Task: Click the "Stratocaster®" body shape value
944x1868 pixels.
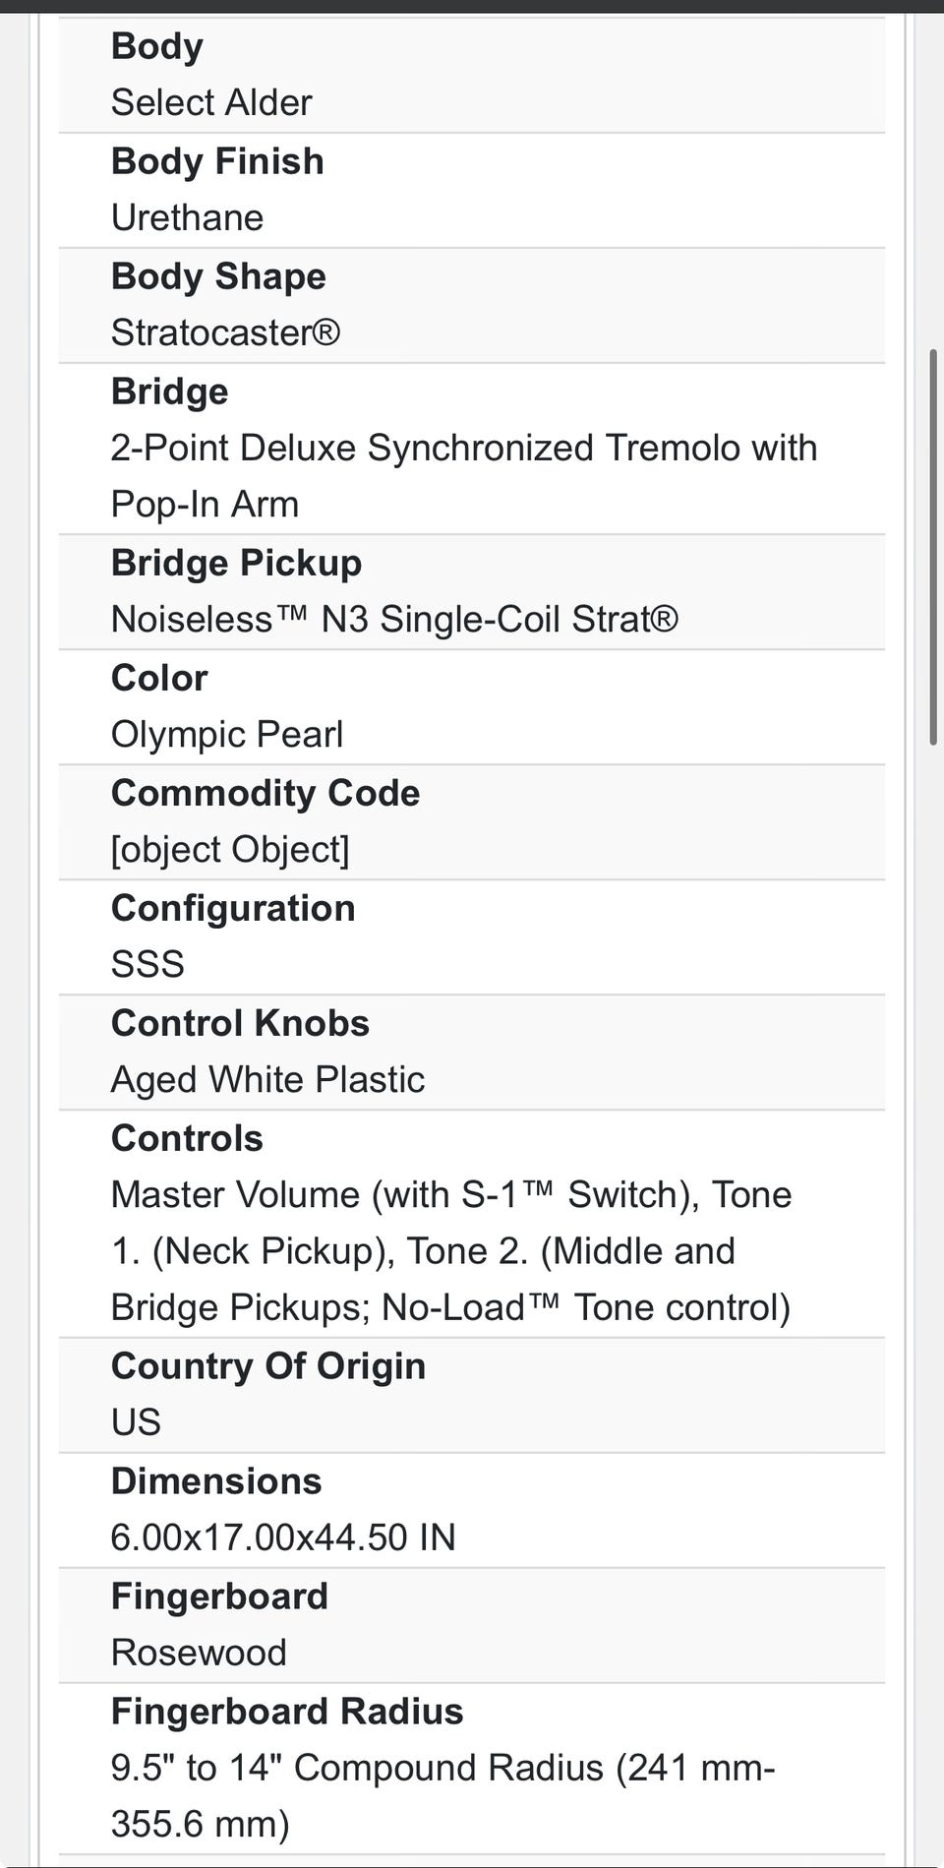Action: pyautogui.click(x=225, y=332)
